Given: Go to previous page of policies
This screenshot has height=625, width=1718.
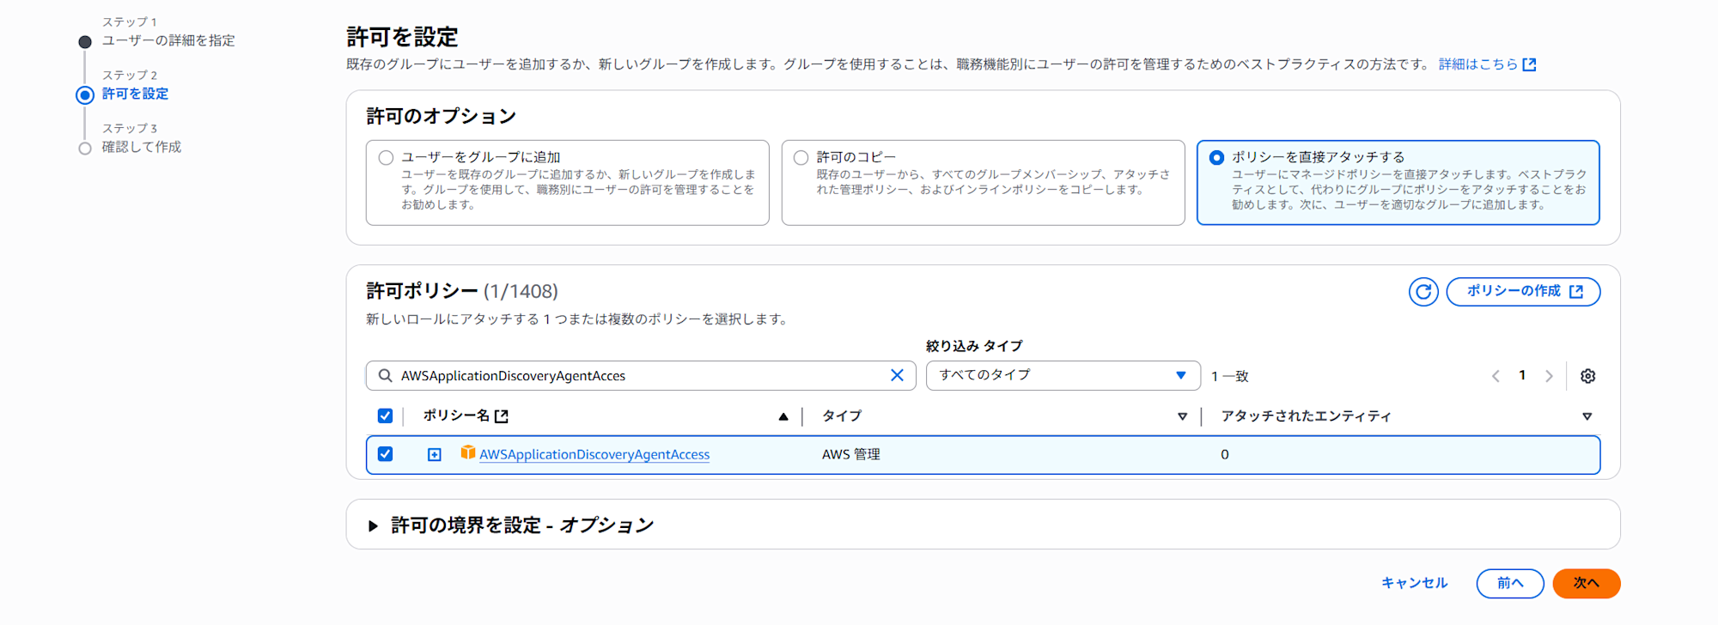Looking at the screenshot, I should pyautogui.click(x=1496, y=376).
